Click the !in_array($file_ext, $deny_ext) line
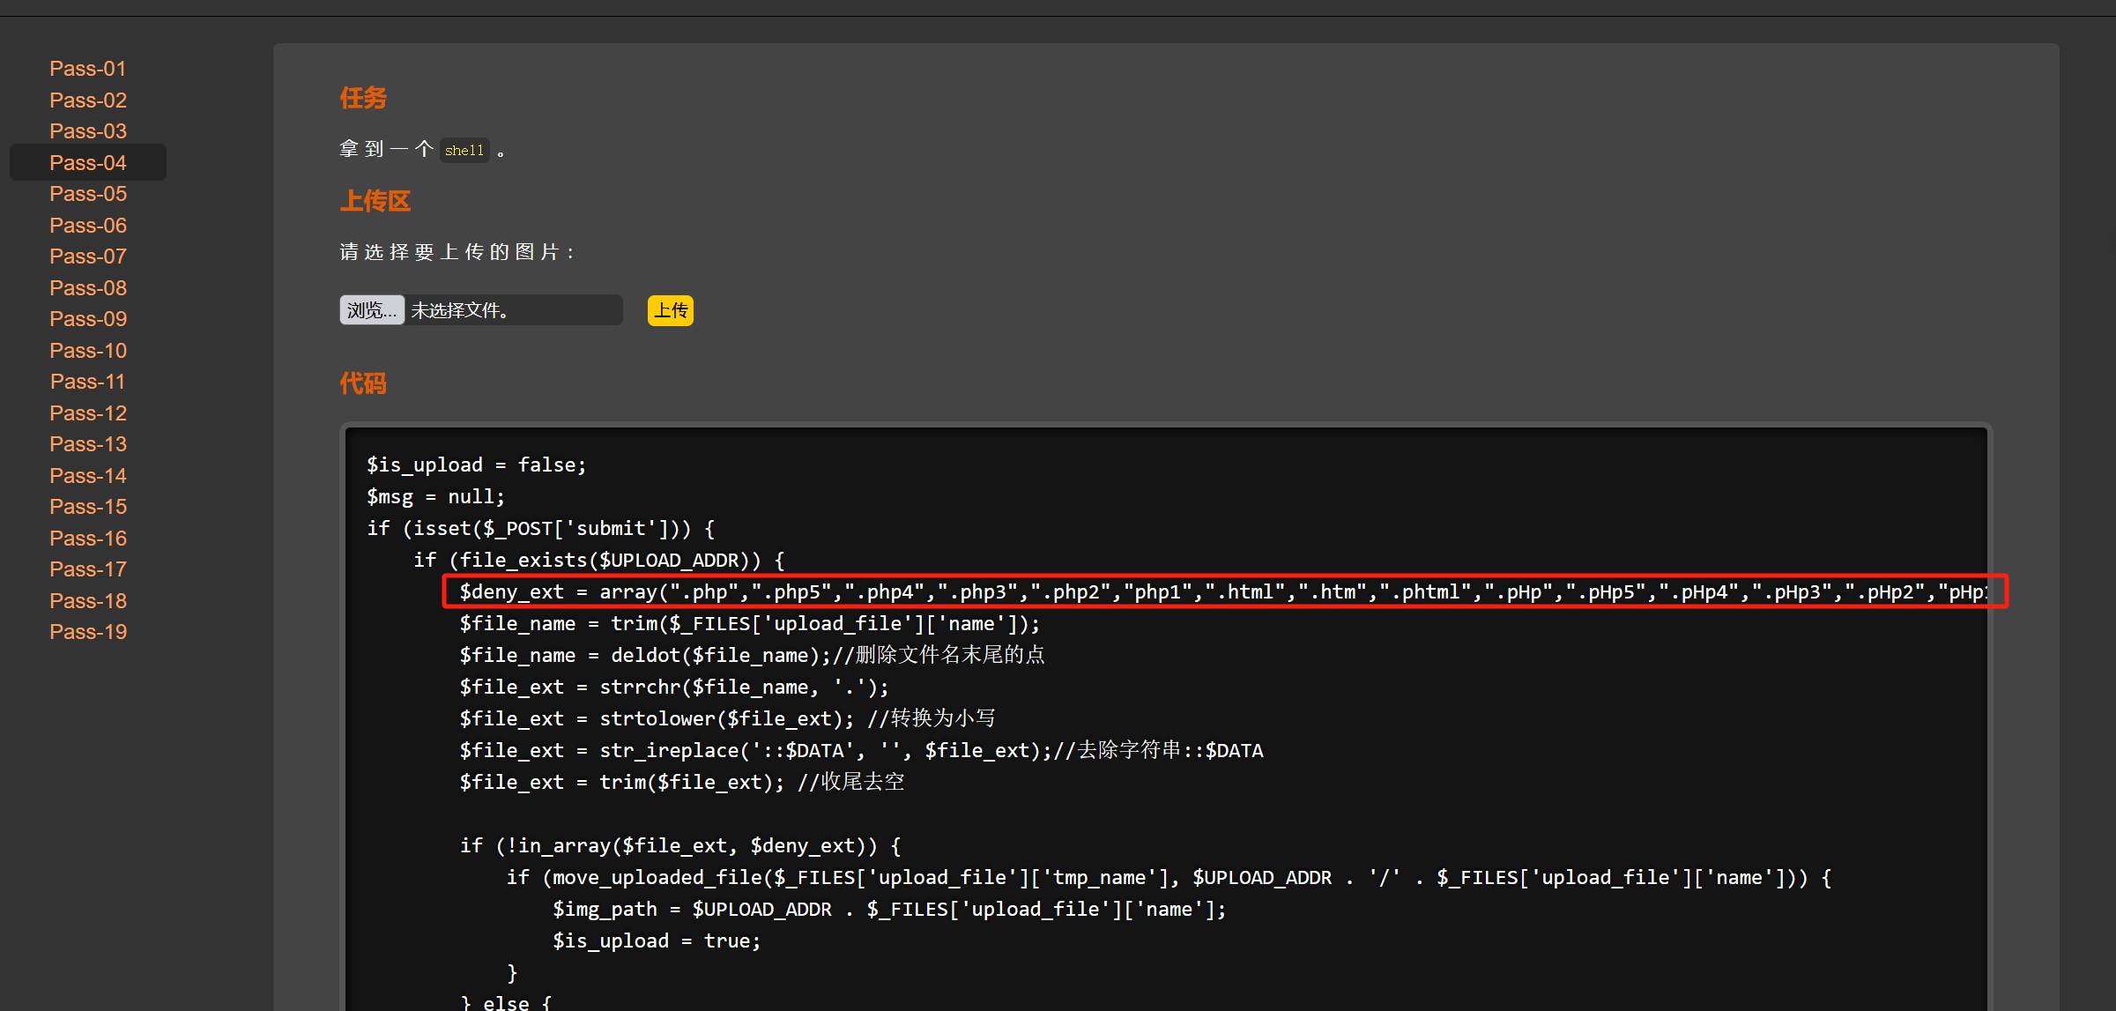 tap(680, 845)
